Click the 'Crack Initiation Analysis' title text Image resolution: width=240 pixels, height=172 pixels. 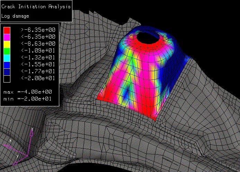[36, 7]
